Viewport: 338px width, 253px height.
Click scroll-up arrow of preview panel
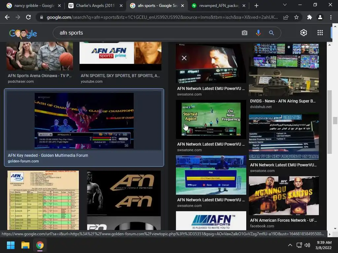point(329,45)
